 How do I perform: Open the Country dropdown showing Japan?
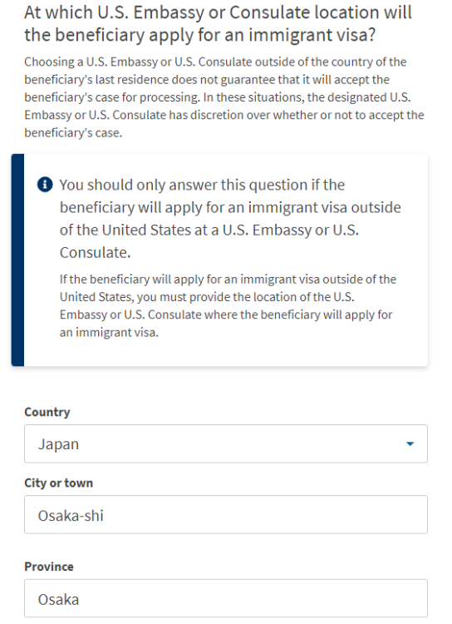coord(226,443)
